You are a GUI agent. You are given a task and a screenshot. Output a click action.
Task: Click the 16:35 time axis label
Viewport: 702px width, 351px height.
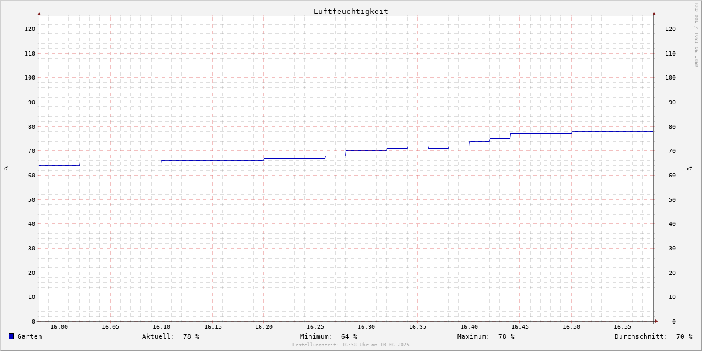(418, 327)
